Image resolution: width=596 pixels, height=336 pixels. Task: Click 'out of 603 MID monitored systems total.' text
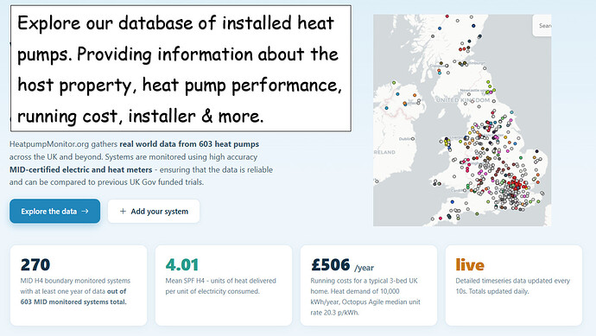(x=73, y=296)
